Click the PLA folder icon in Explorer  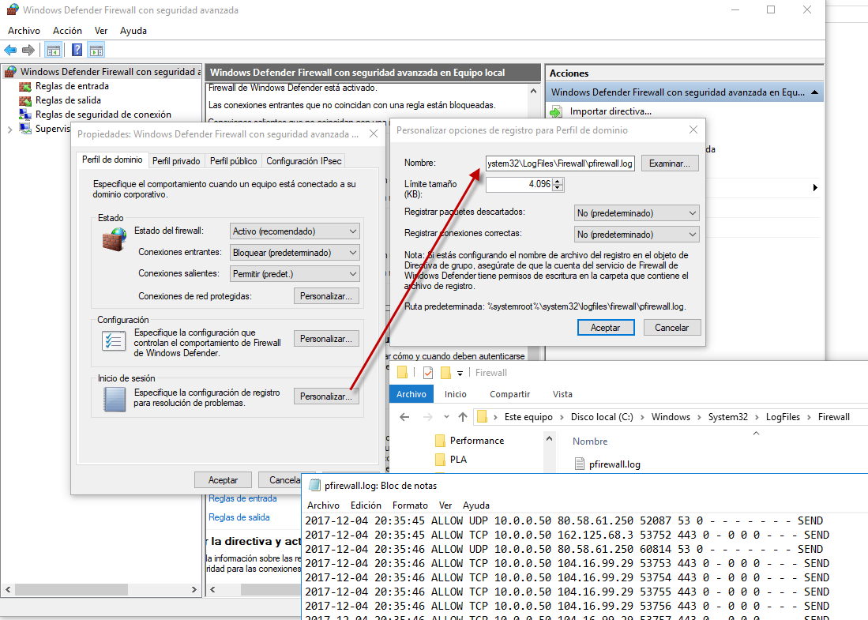pyautogui.click(x=440, y=460)
